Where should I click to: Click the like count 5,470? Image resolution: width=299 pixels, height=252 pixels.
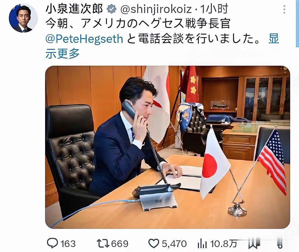tap(174, 244)
